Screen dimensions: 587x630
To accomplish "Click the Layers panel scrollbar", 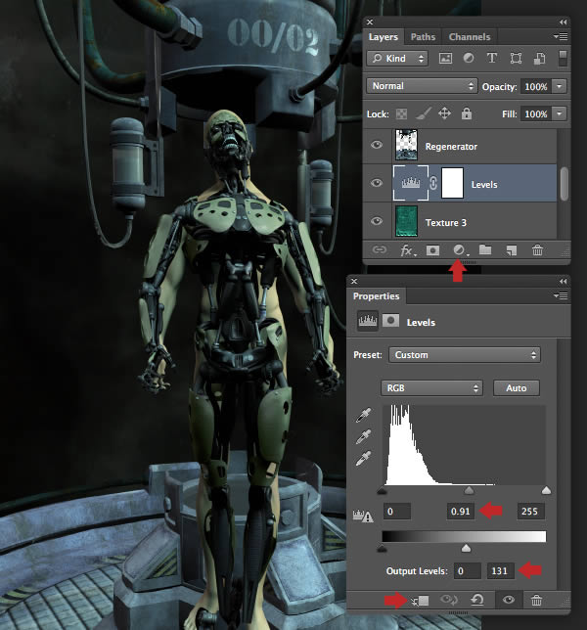I will [564, 184].
